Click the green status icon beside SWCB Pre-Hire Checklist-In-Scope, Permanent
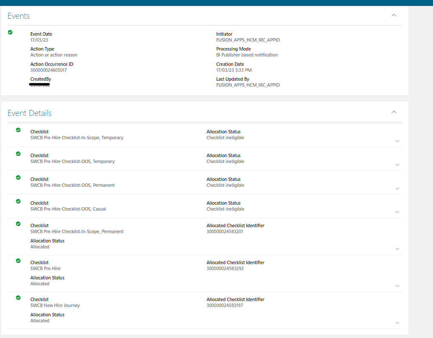This screenshot has width=433, height=338. coord(18,223)
